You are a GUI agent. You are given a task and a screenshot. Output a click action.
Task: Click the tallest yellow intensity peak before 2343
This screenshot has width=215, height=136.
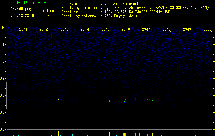pyautogui.click(x=58, y=130)
